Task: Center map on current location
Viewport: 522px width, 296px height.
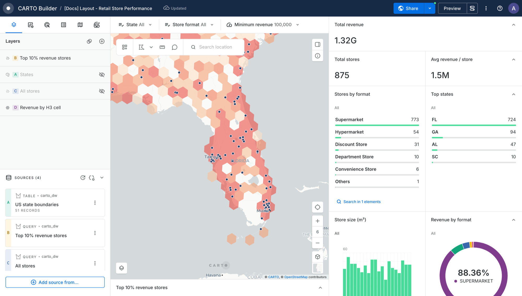Action: (x=318, y=207)
